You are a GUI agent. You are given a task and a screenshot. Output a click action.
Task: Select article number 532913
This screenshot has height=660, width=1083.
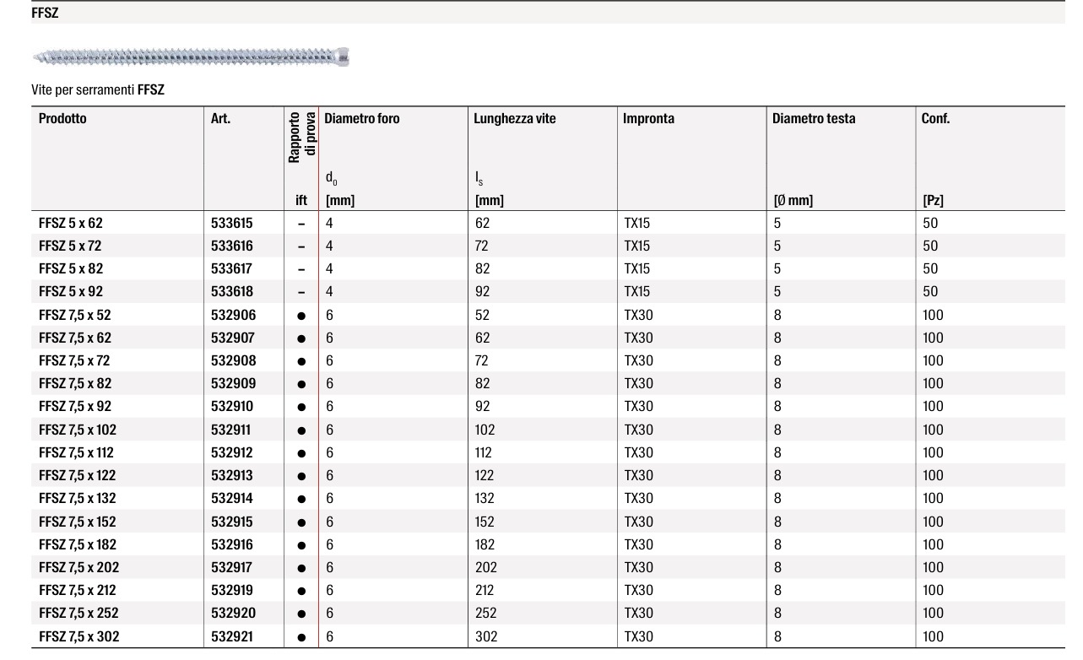coord(232,475)
